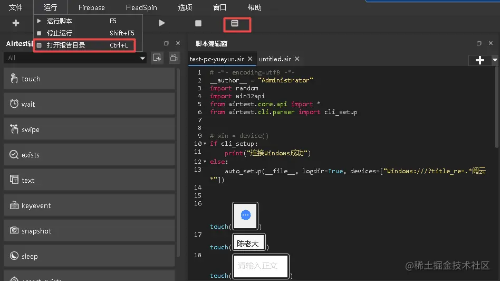Image resolution: width=500 pixels, height=281 pixels.
Task: Close the test-pc-yueyun.air tab
Action: (x=251, y=59)
